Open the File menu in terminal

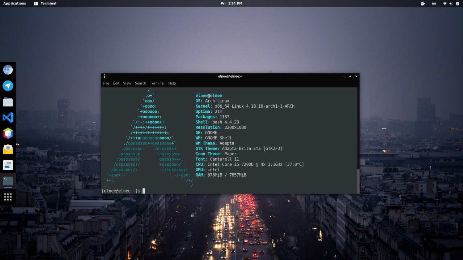106,83
